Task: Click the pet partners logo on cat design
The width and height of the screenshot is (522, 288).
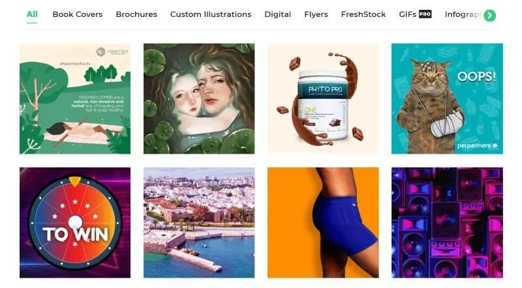Action: coord(478,146)
